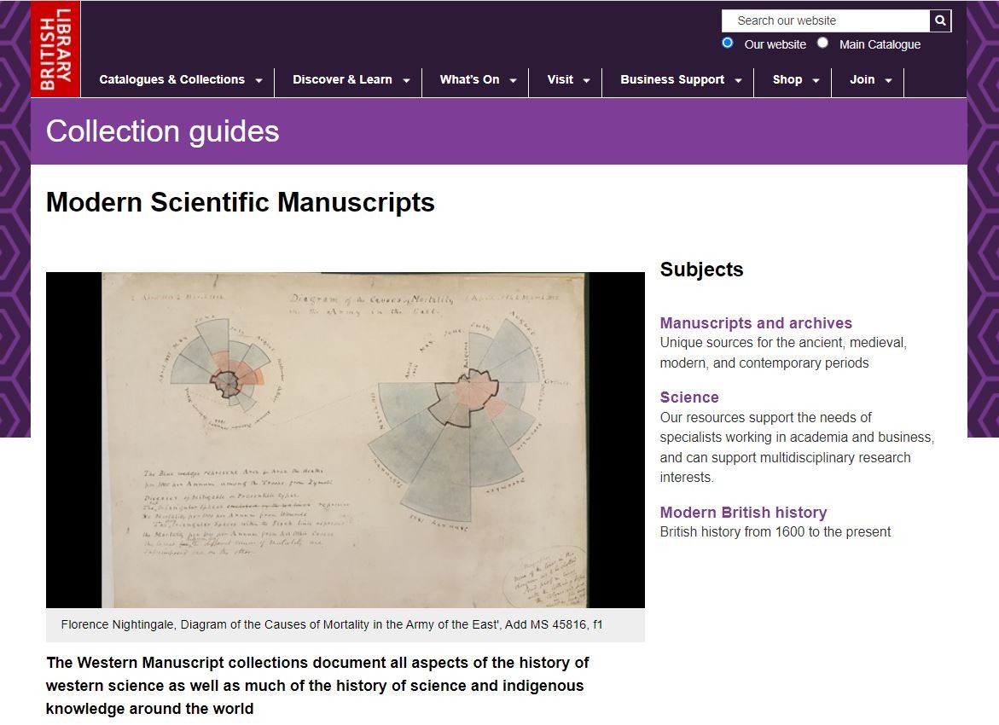Viewport: 999px width, 725px height.
Task: Open the Business Support menu item
Action: [671, 79]
